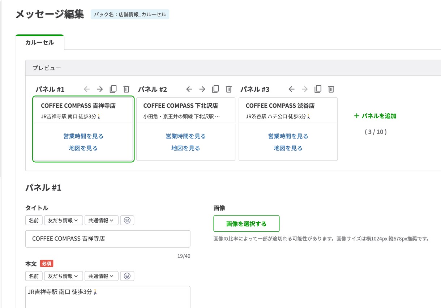The image size is (441, 308).
Task: Click the パネル #3 label in preview
Action: tap(255, 89)
